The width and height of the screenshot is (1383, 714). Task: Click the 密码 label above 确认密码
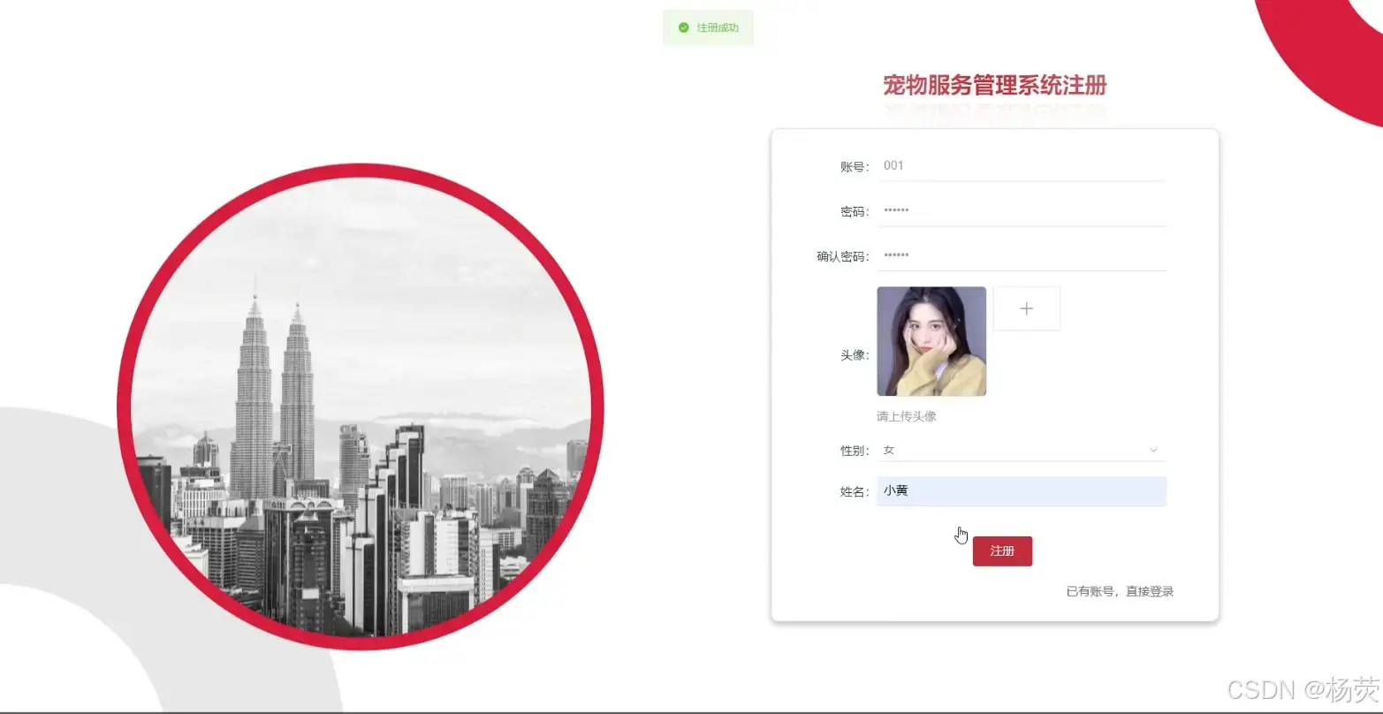click(x=855, y=212)
